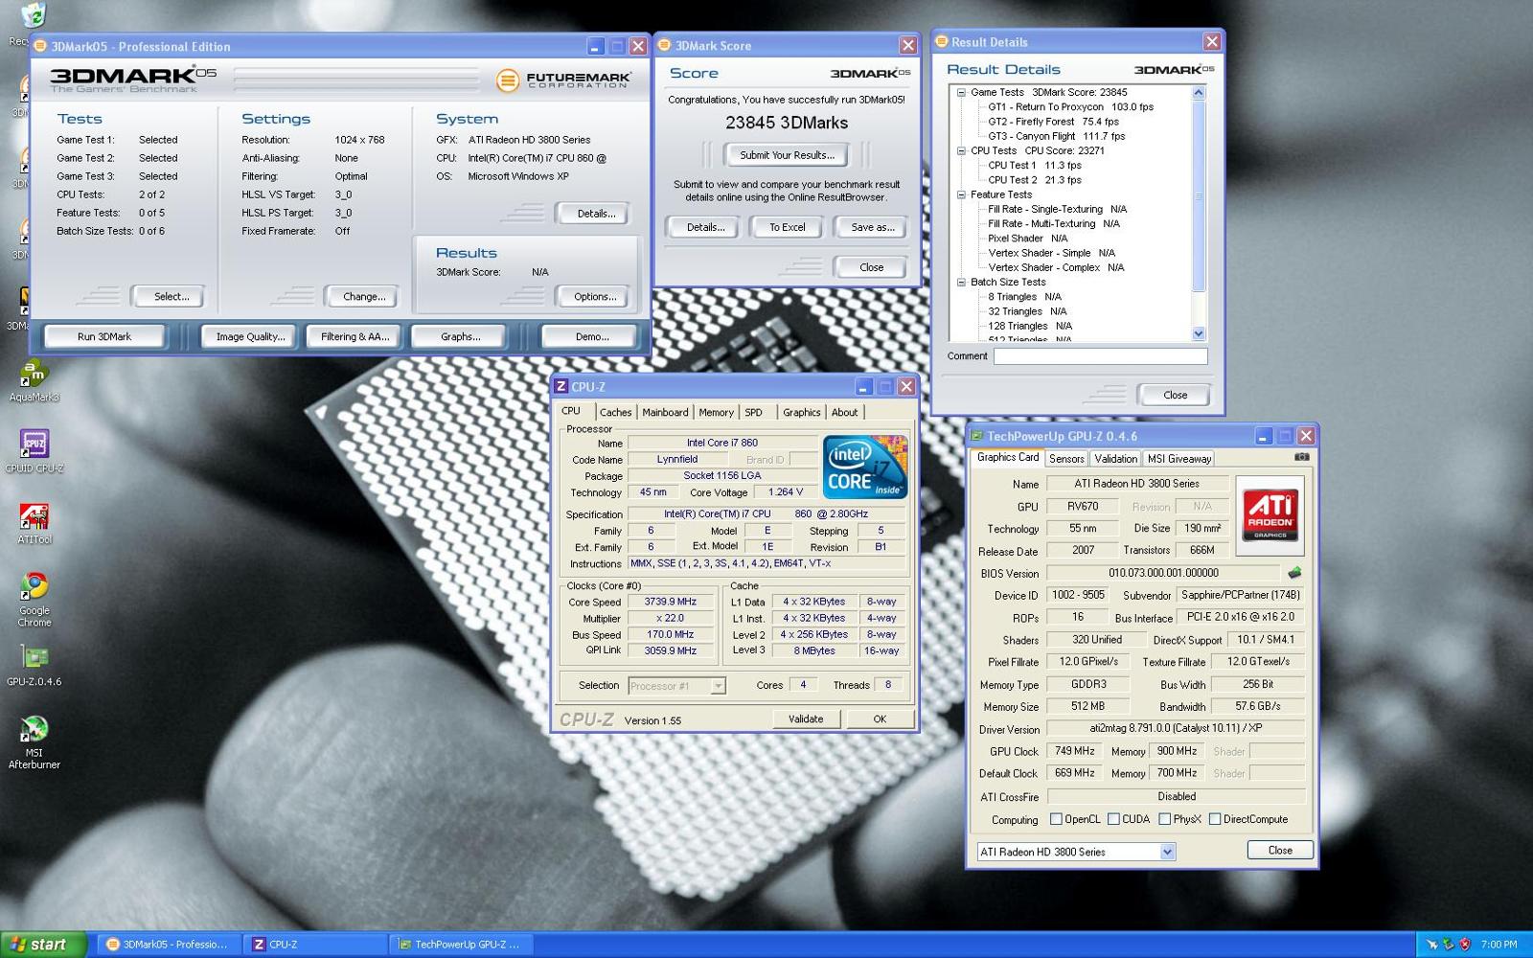Open the MSI Giveaway tab in GPU-Z
The height and width of the screenshot is (958, 1533).
tap(1179, 459)
